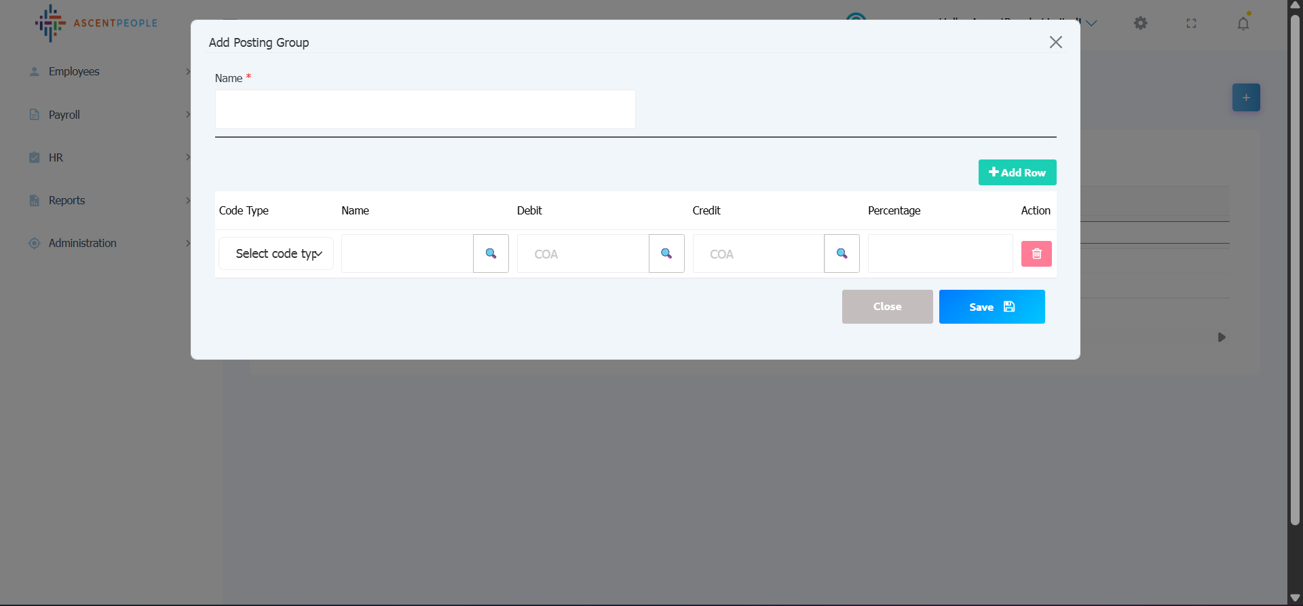Expand the user profile dropdown chevron
Screen dimensions: 1303x606
click(x=1091, y=23)
